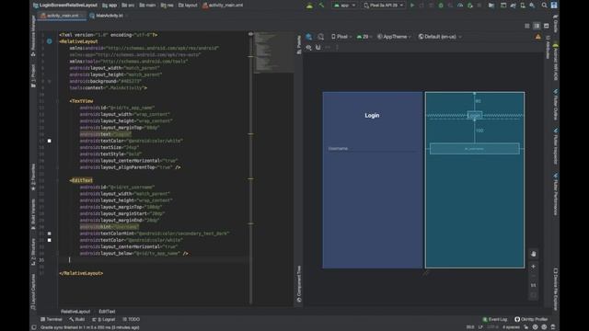Collapse the EditText tag fold marker
Viewport: 589px width, 331px height.
[57, 180]
